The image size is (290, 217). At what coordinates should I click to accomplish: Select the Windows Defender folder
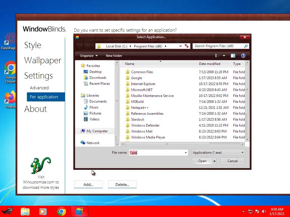click(145, 125)
